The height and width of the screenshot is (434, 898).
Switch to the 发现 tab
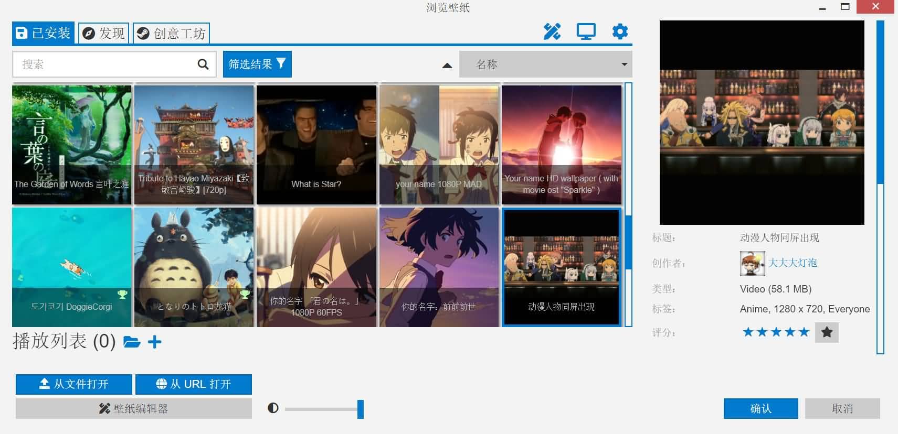(x=104, y=34)
